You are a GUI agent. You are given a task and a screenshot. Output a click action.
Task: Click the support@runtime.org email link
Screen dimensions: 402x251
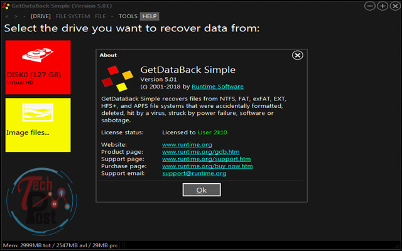pos(194,173)
